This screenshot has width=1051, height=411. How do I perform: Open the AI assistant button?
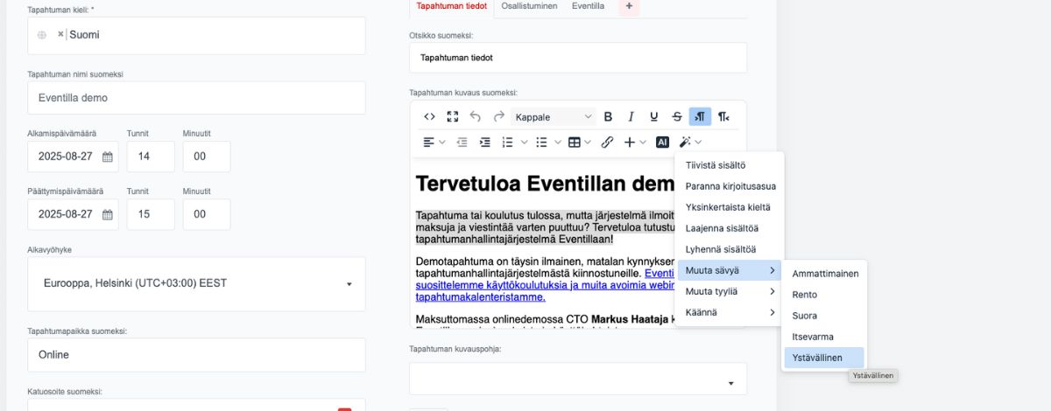point(663,142)
